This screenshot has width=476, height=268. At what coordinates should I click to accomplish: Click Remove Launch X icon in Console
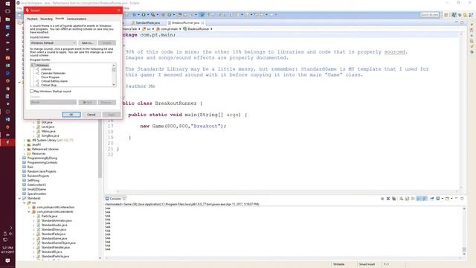[x=388, y=199]
